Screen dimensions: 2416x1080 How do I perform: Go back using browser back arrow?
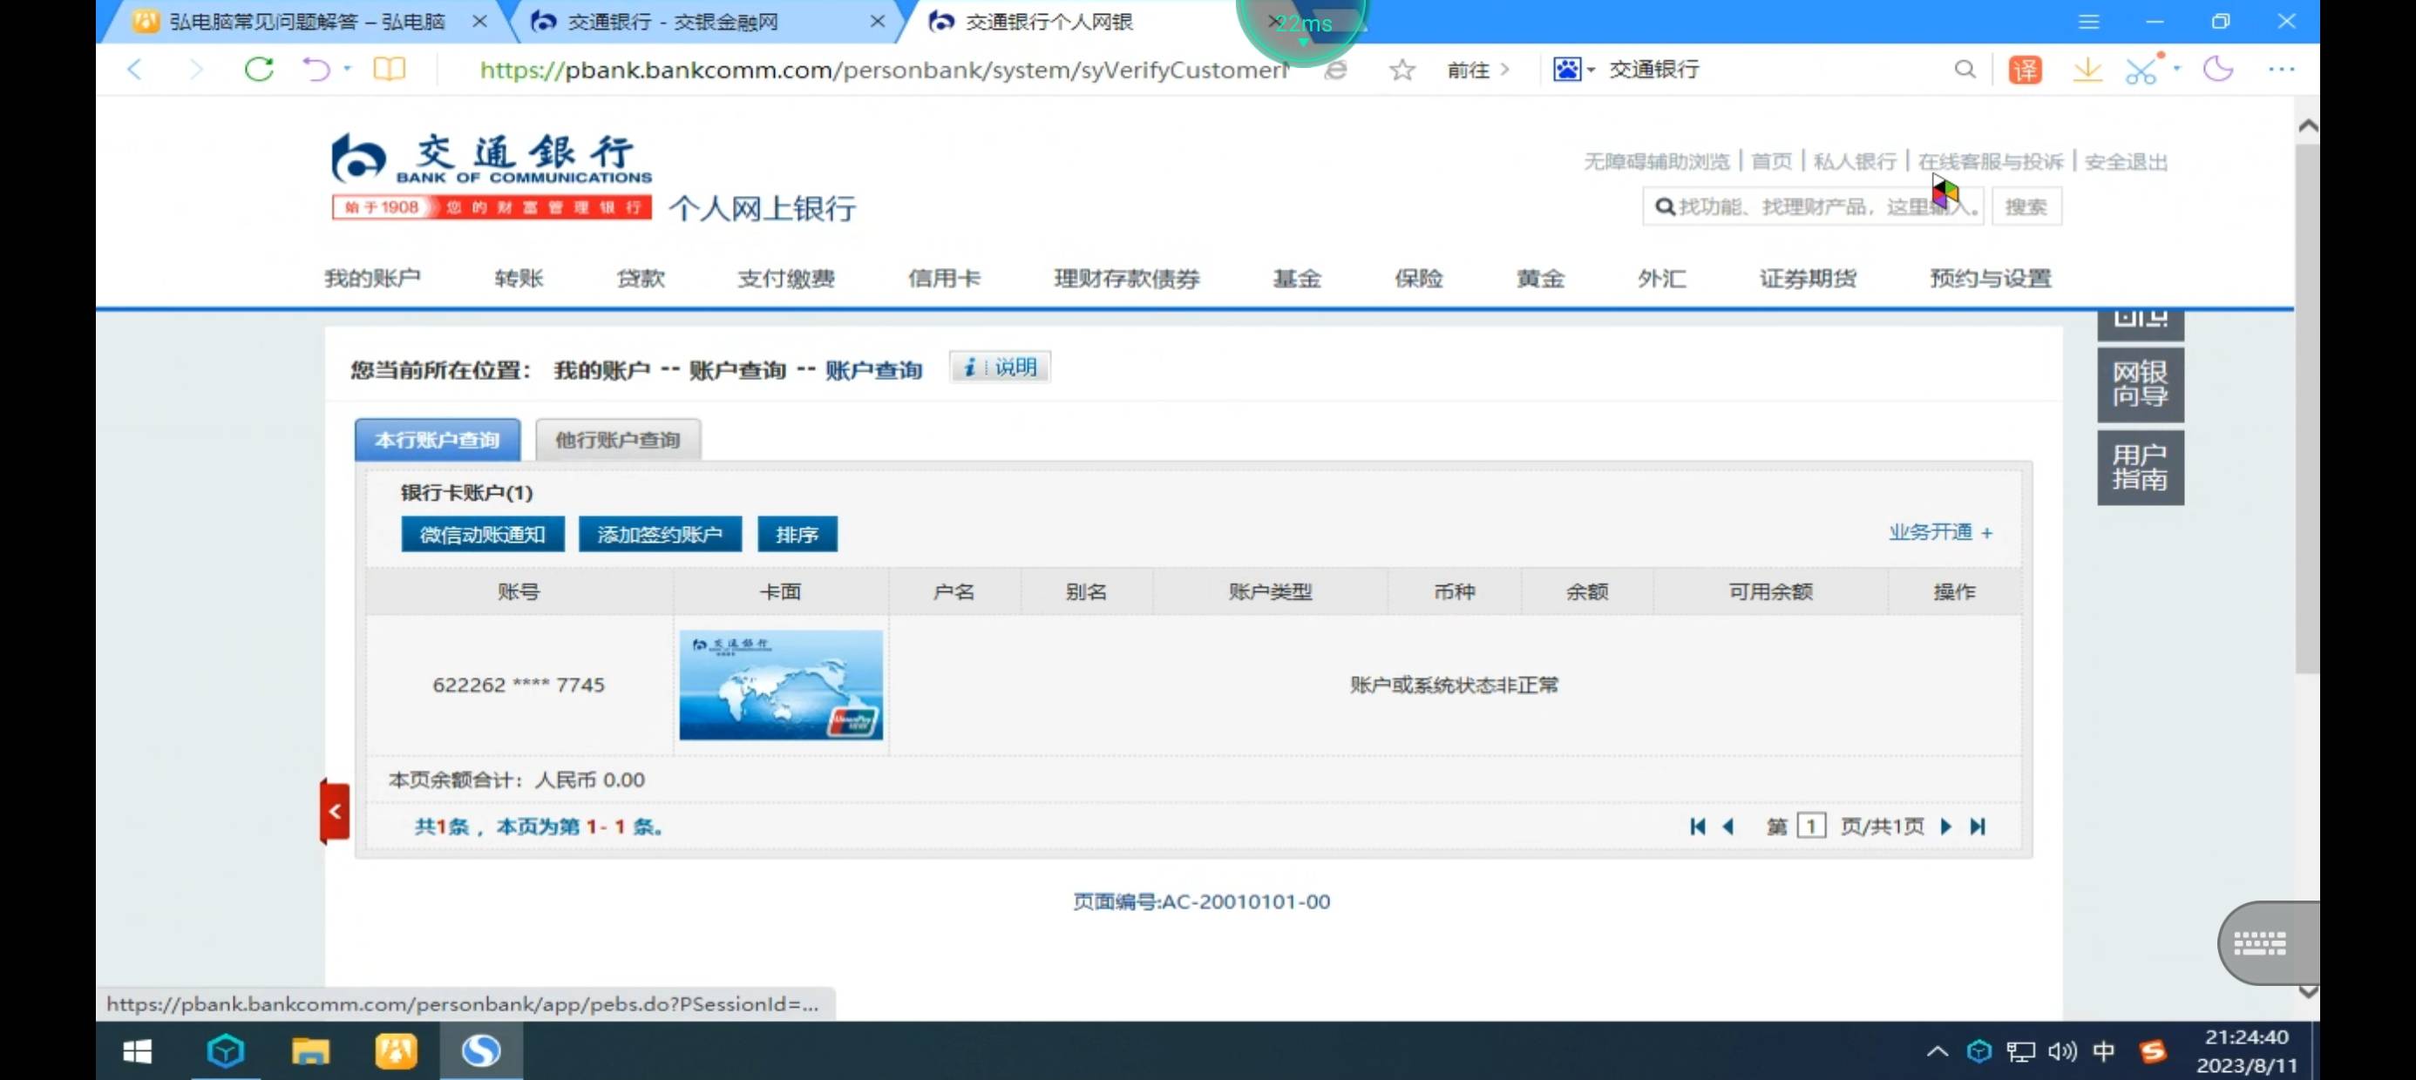[x=135, y=69]
